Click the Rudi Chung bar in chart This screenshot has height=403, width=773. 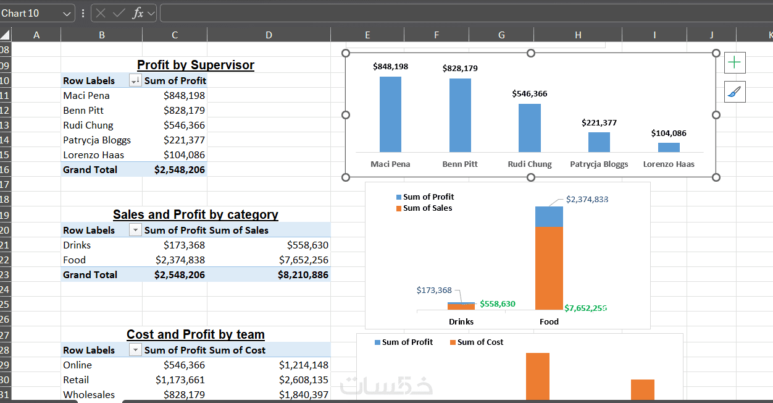[x=529, y=128]
